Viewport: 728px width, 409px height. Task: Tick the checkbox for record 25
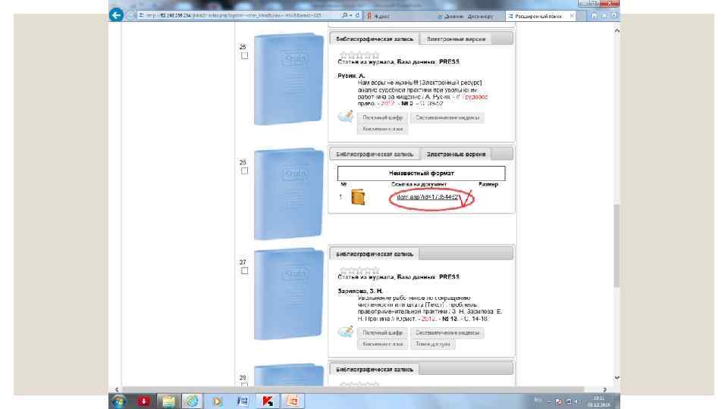coord(245,55)
